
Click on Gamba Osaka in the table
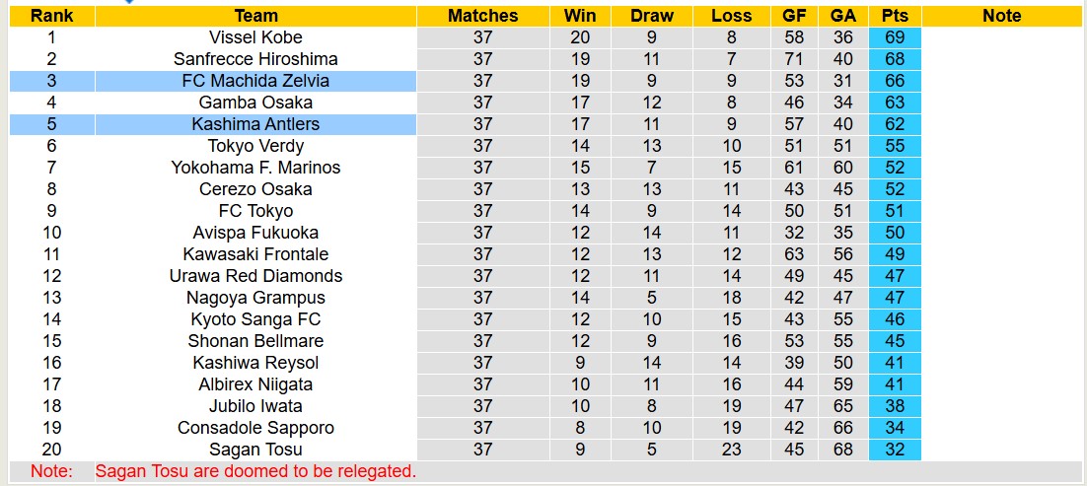point(255,103)
